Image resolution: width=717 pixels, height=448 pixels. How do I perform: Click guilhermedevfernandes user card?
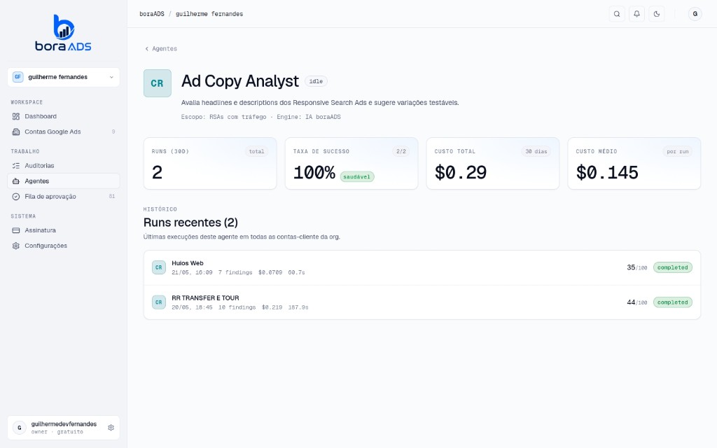coord(64,428)
